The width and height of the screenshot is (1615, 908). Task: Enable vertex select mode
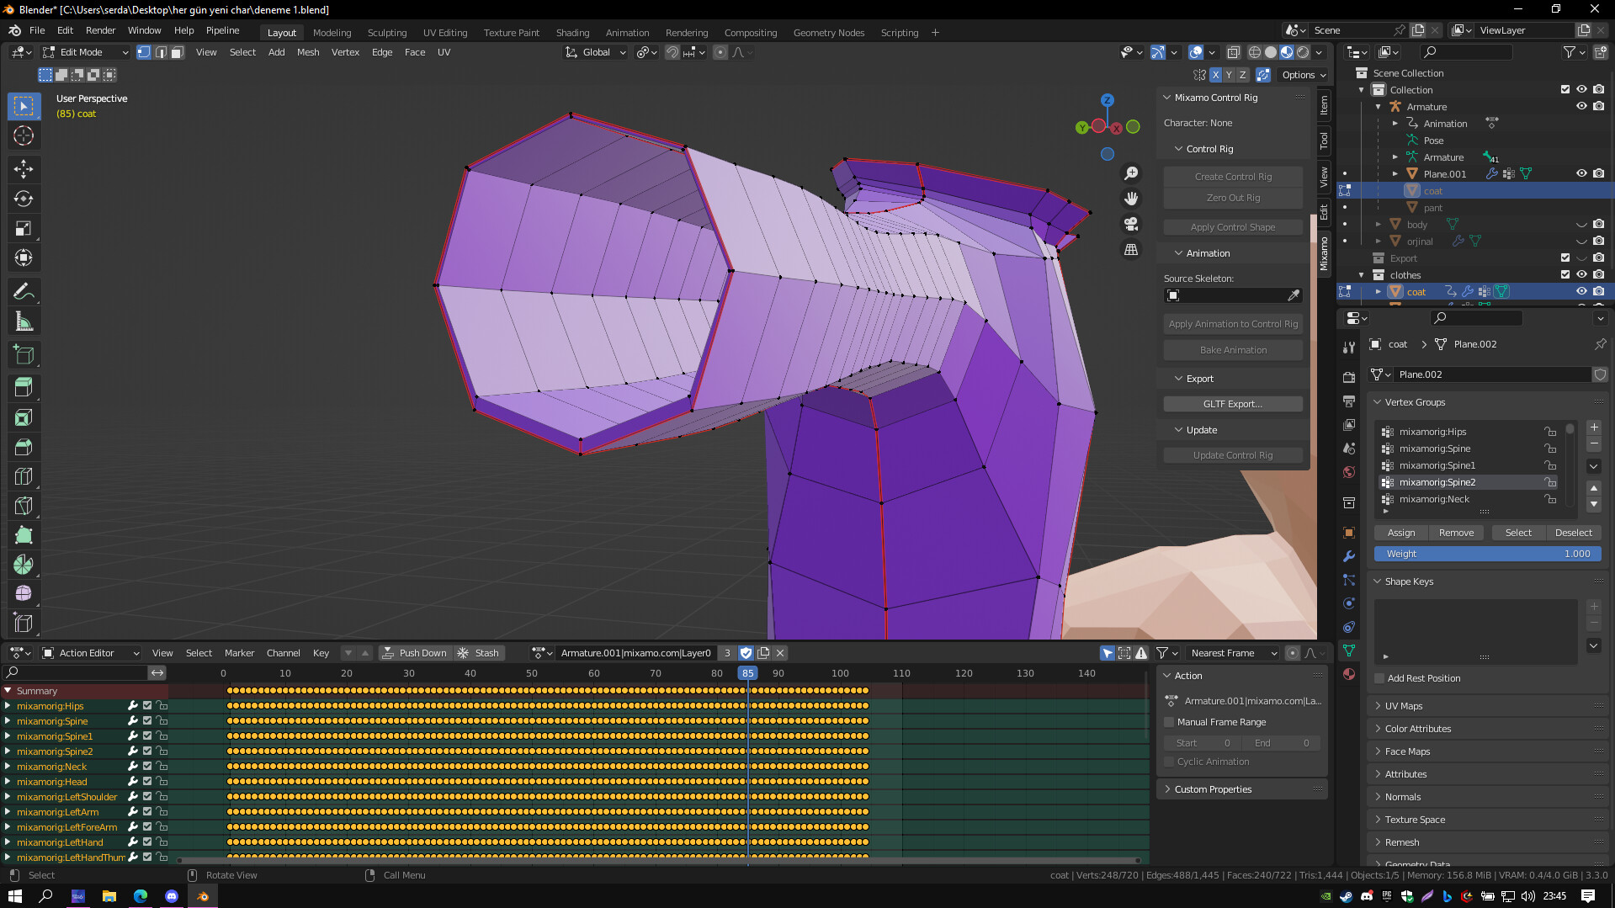point(144,52)
